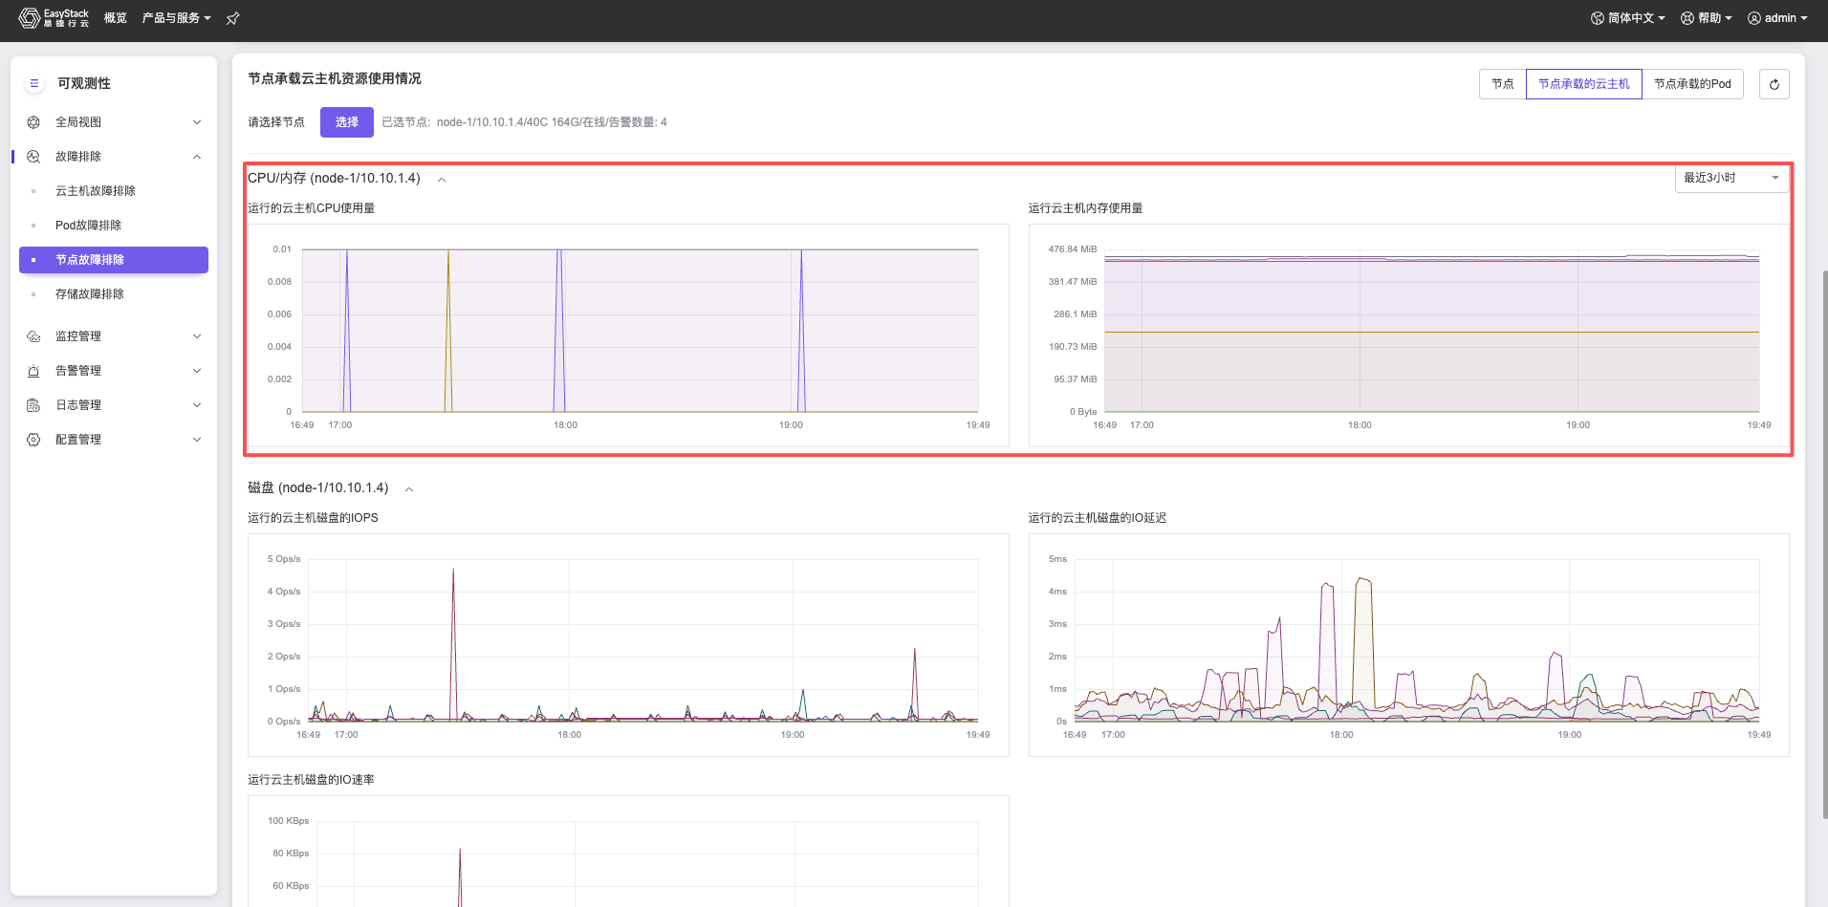Open the 产品与服务 dropdown menu
The image size is (1828, 907).
pyautogui.click(x=176, y=18)
